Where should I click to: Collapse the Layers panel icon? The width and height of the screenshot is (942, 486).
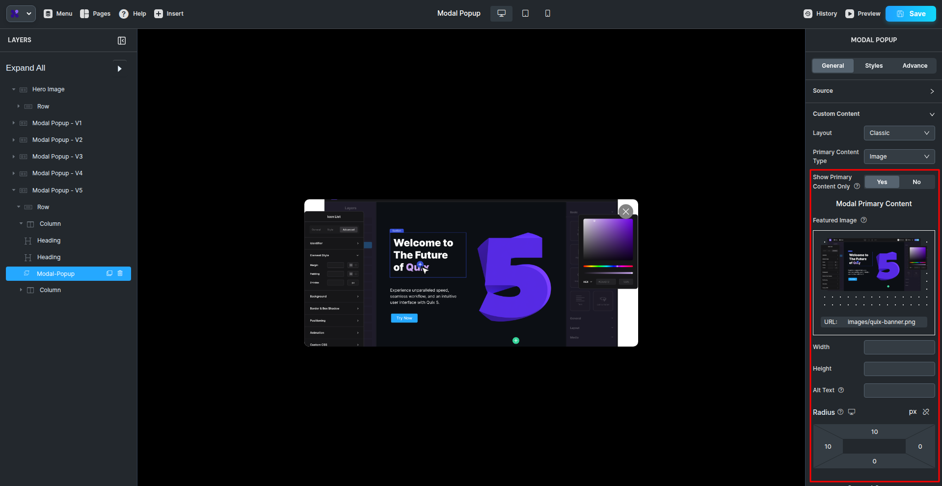click(x=122, y=41)
